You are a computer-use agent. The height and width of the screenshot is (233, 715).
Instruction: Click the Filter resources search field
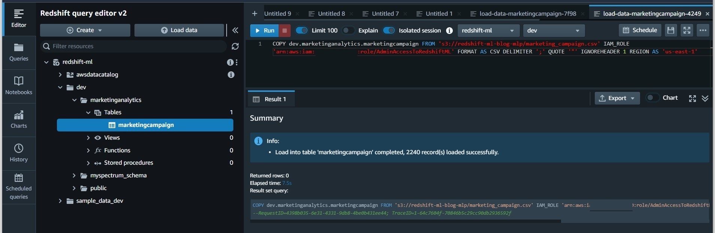(x=133, y=46)
